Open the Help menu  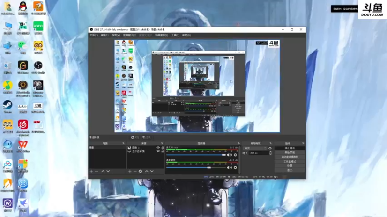[x=186, y=35]
